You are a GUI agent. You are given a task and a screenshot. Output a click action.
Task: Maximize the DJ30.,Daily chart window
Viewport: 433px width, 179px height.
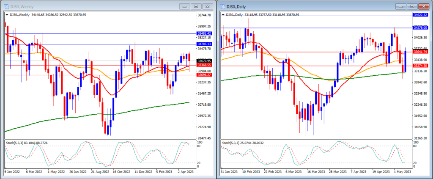[x=412, y=6]
